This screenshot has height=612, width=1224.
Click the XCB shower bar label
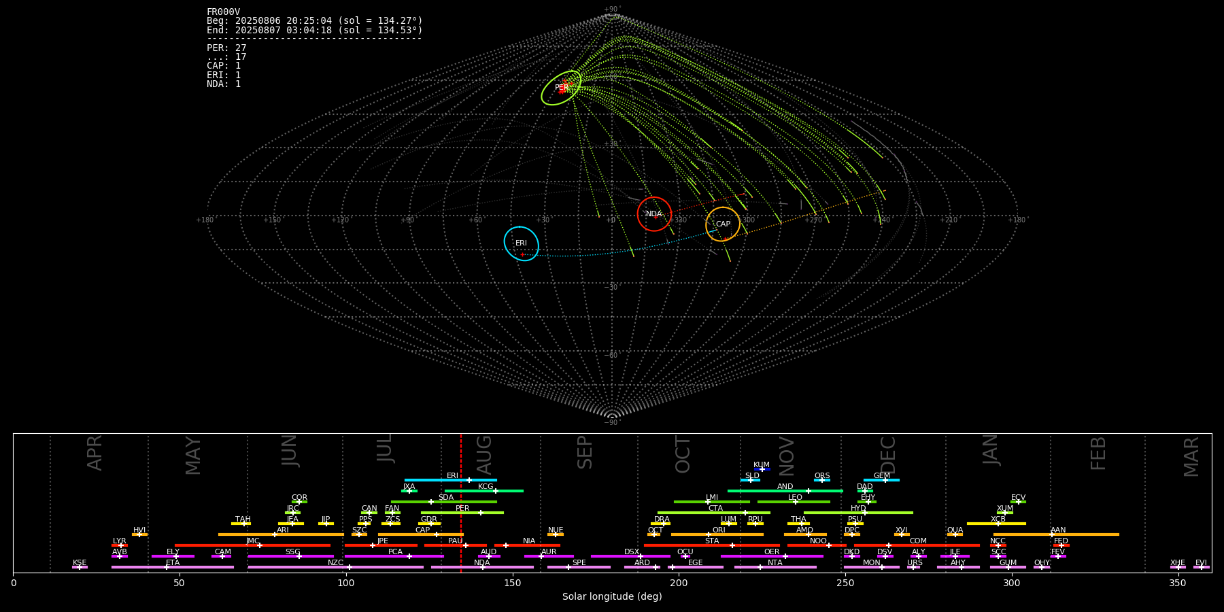click(x=998, y=520)
